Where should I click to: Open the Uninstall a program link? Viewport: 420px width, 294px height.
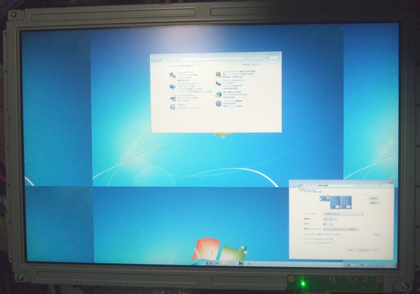coord(188,108)
